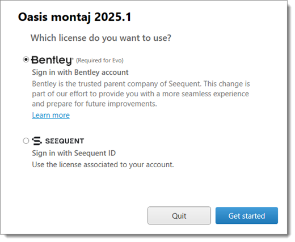This screenshot has width=295, height=242.
Task: Click the "Sign in with Seequent ID" label
Action: tap(74, 153)
